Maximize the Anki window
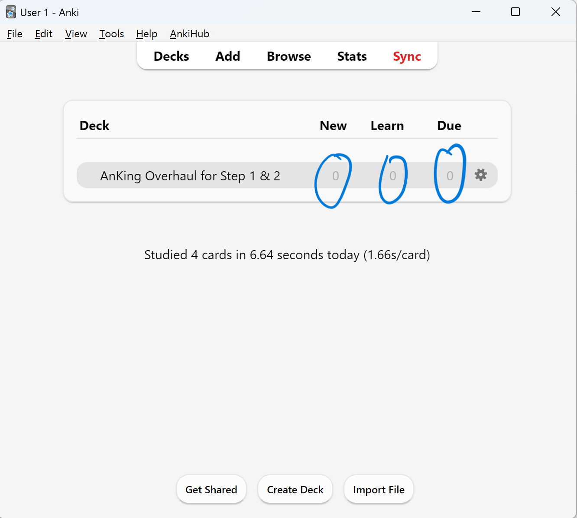 (x=515, y=12)
